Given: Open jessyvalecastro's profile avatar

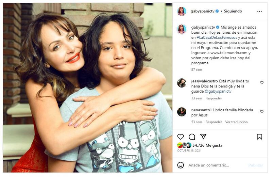Looking at the screenshot, I should tap(182, 83).
